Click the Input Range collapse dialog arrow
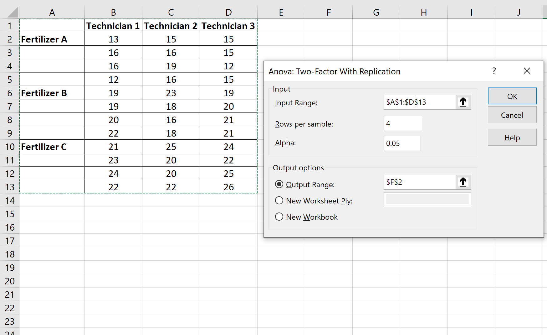Screen dimensions: 547x335 pyautogui.click(x=463, y=102)
